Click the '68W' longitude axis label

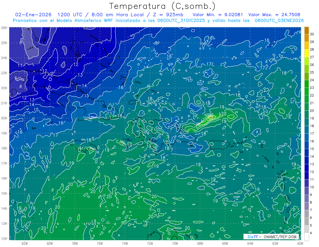point(200,243)
